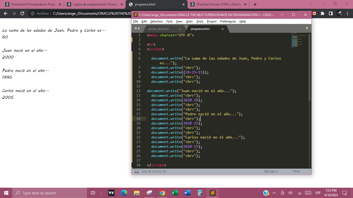Open Chrome tab search chevron
Viewport: 353px width, 198px height.
click(x=311, y=4)
